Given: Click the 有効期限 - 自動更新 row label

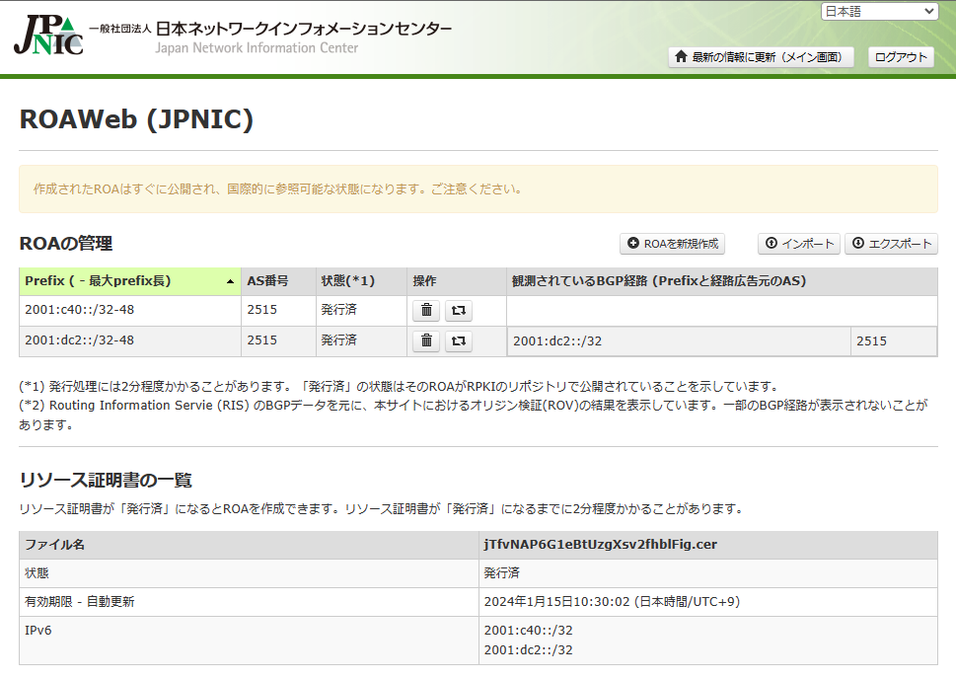Looking at the screenshot, I should click(79, 601).
